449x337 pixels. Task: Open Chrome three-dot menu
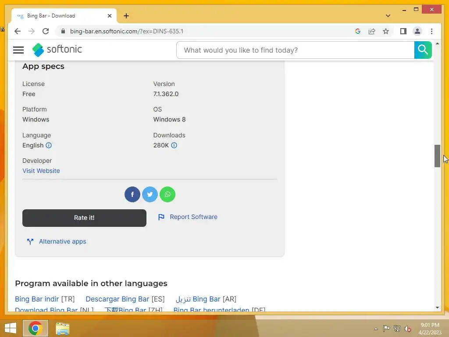[x=431, y=31]
